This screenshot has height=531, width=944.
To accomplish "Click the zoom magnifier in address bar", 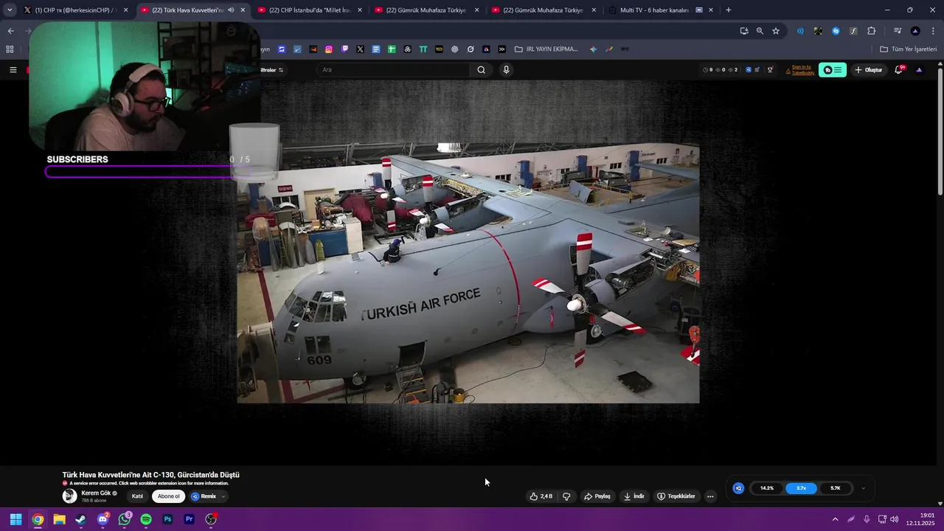I will click(760, 31).
